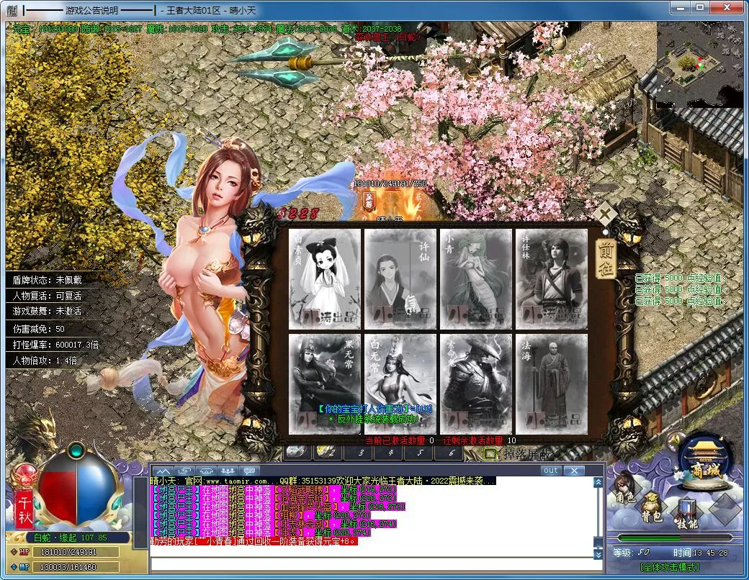Click the 游戏公告说明 announcement title

[x=91, y=10]
